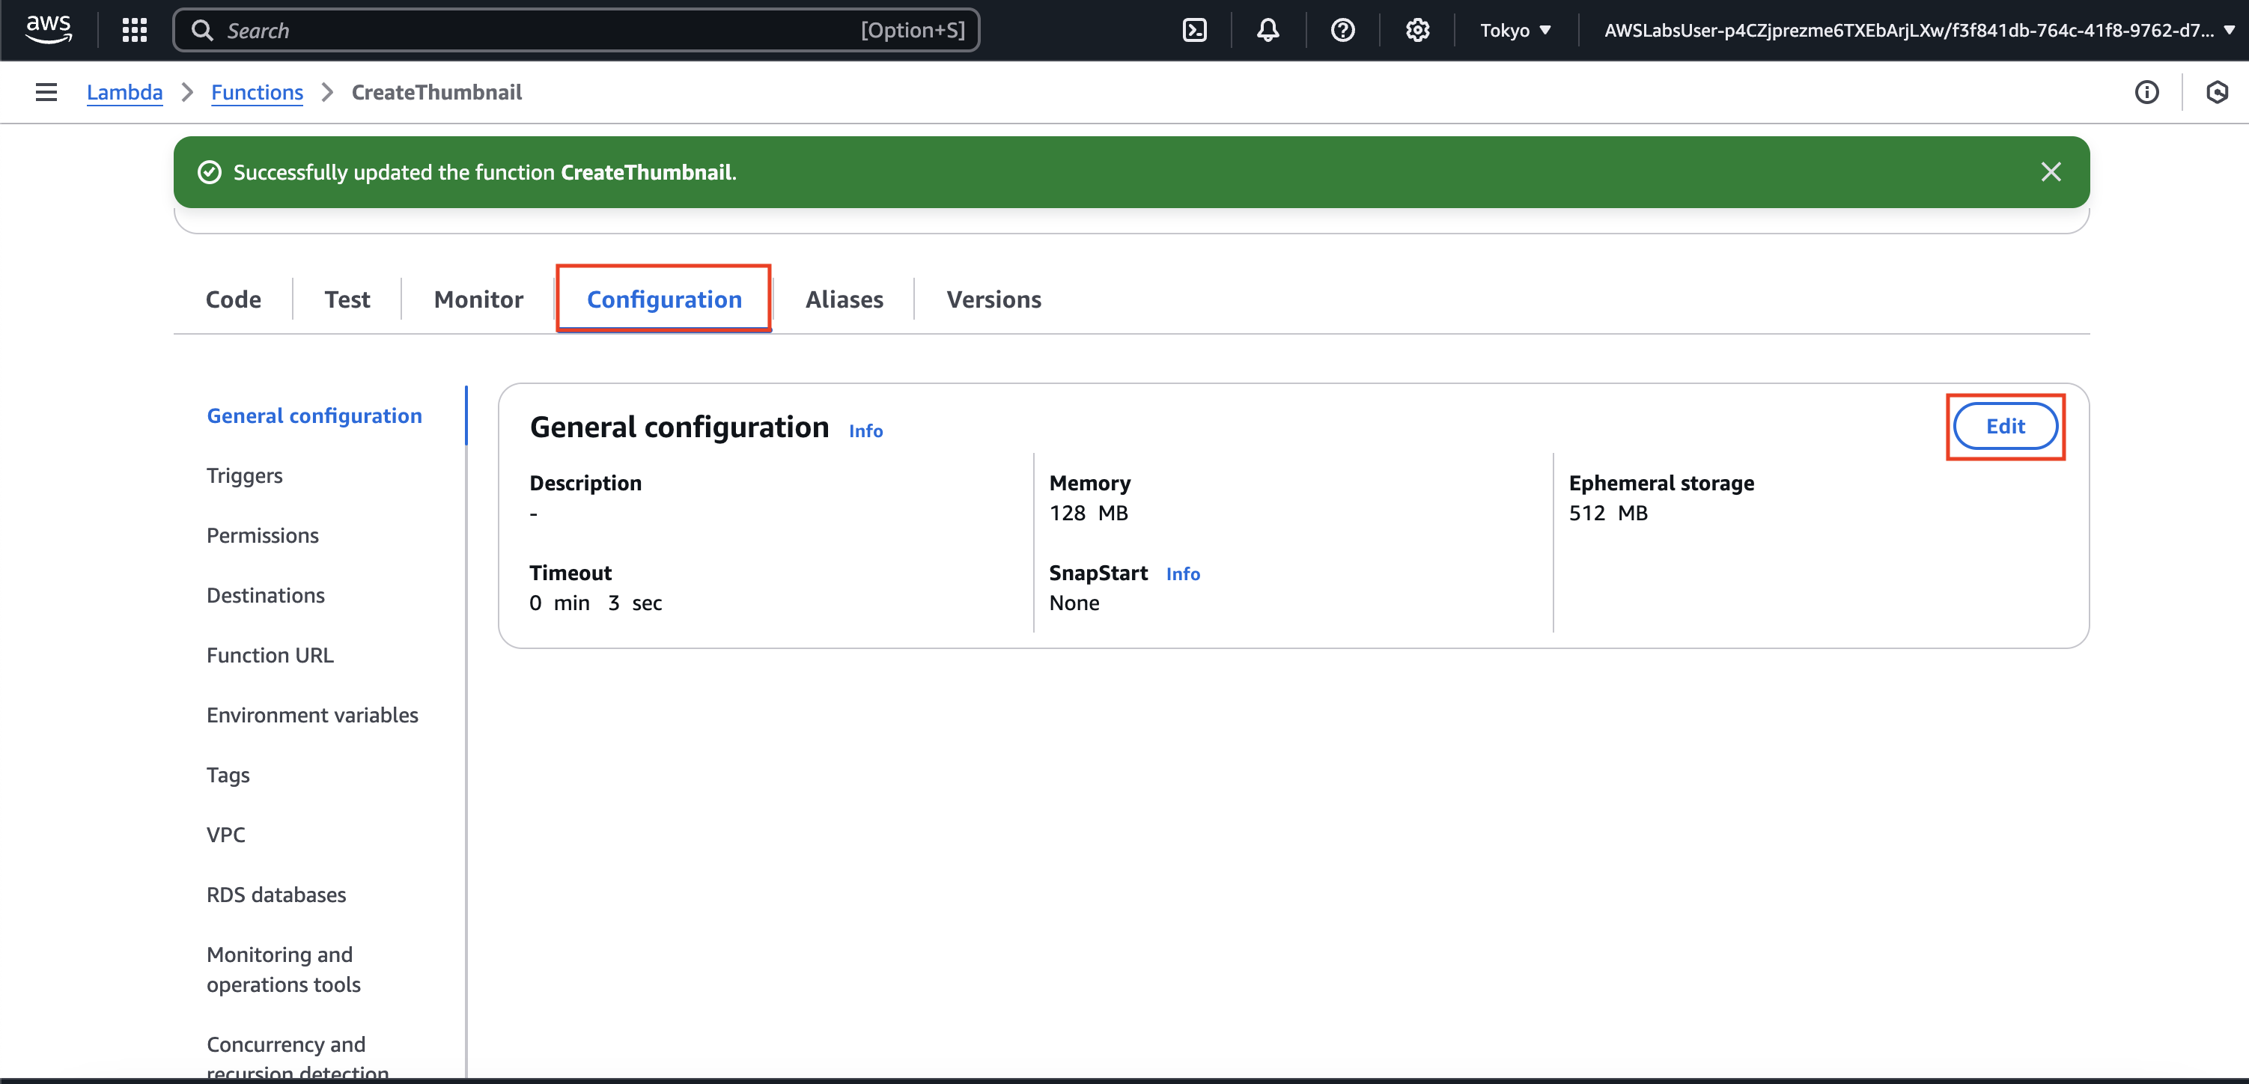
Task: Expand the Tokyo region dropdown
Action: pos(1515,31)
